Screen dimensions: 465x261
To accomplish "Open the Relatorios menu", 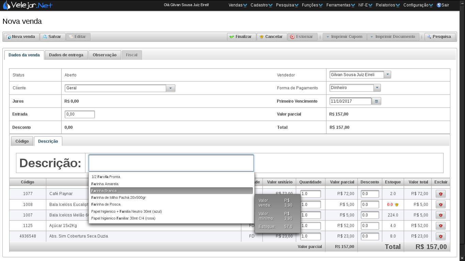I will [x=388, y=5].
